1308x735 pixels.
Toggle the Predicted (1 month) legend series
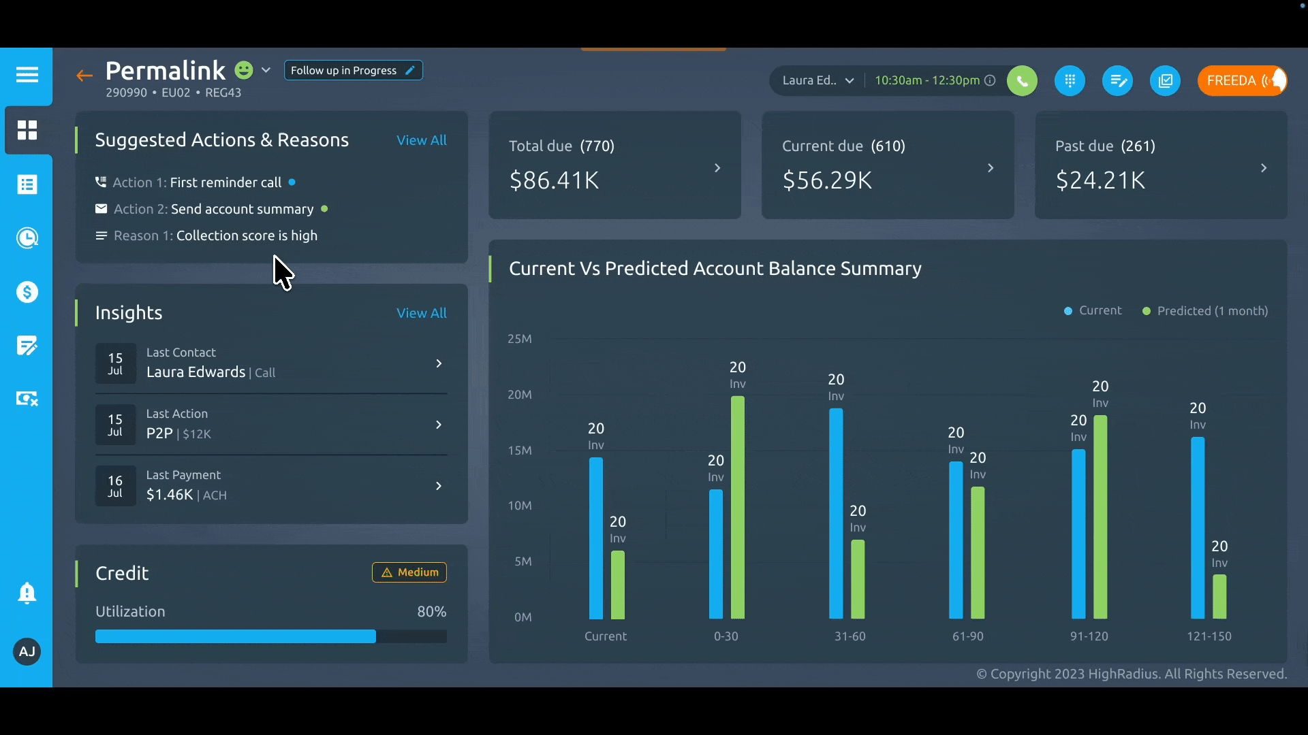point(1205,311)
